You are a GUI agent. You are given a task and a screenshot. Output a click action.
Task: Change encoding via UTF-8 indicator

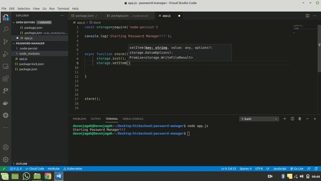(x=259, y=169)
